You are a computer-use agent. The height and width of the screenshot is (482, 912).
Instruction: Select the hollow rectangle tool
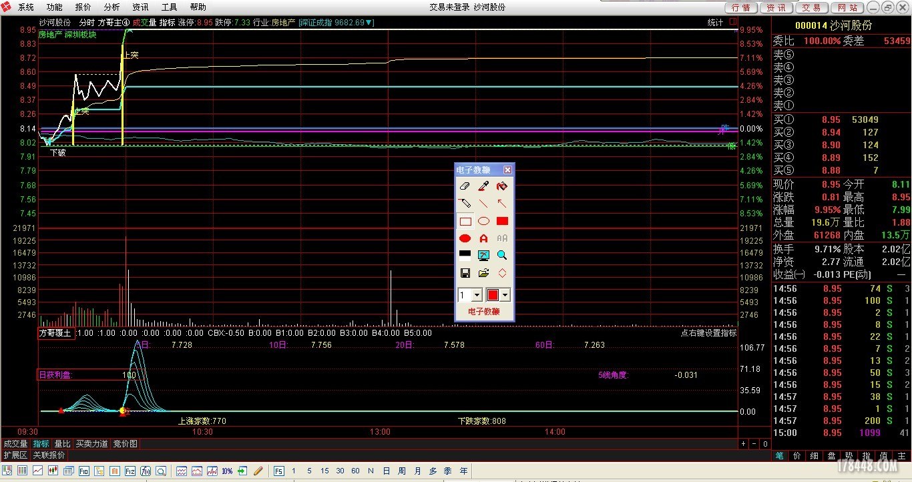click(x=465, y=221)
